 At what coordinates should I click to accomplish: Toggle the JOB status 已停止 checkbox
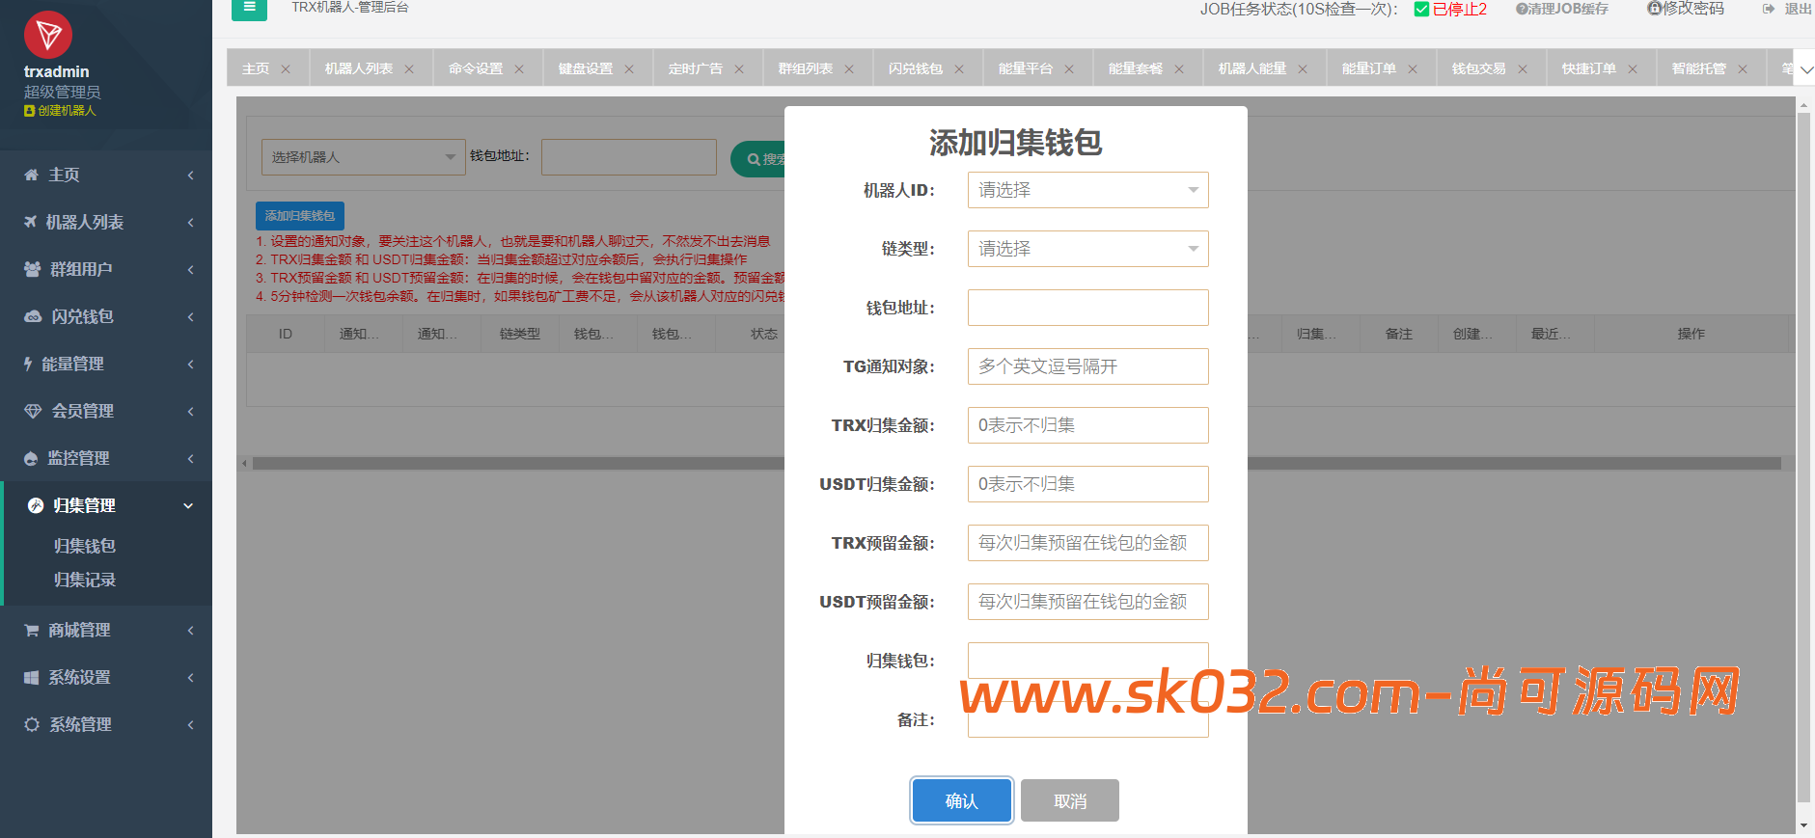(1421, 9)
